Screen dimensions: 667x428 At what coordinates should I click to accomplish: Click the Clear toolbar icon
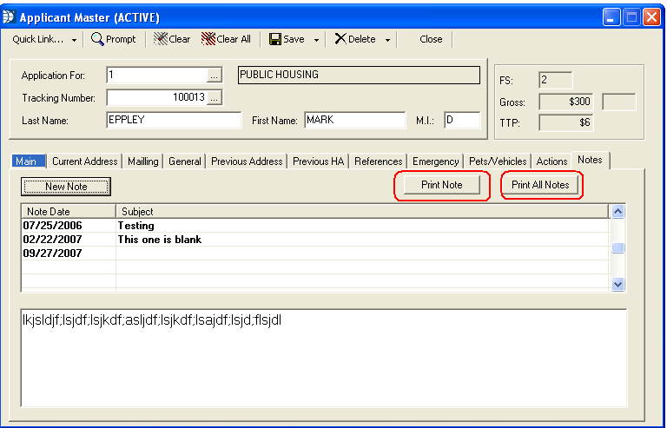pyautogui.click(x=160, y=39)
